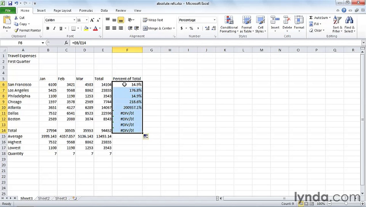
Task: Decrease font size with Shrink Font
Action: [98, 20]
